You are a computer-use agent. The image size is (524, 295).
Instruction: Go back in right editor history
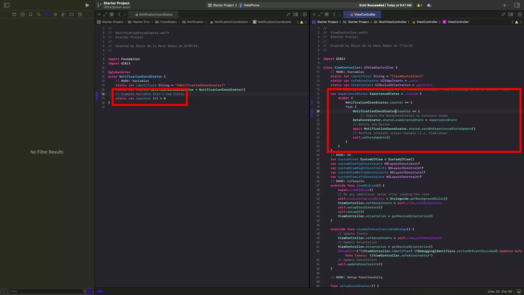click(334, 14)
